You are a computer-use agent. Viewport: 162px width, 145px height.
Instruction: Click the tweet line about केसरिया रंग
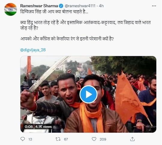[x=67, y=39]
